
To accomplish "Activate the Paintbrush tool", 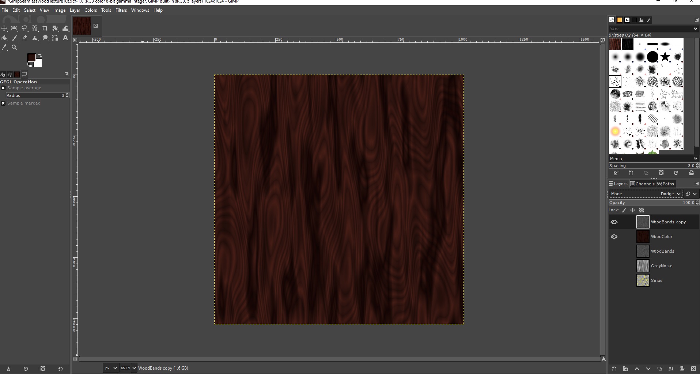I will (x=15, y=38).
